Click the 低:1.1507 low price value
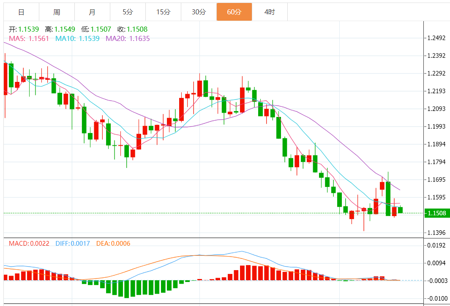Image resolution: width=450 pixels, height=306 pixels. (x=96, y=29)
